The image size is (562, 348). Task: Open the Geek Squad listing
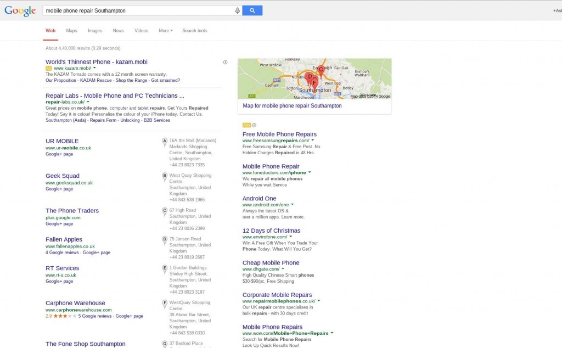click(63, 176)
